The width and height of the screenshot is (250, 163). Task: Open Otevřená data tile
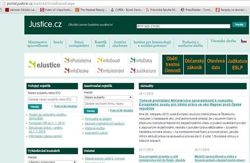click(216, 64)
